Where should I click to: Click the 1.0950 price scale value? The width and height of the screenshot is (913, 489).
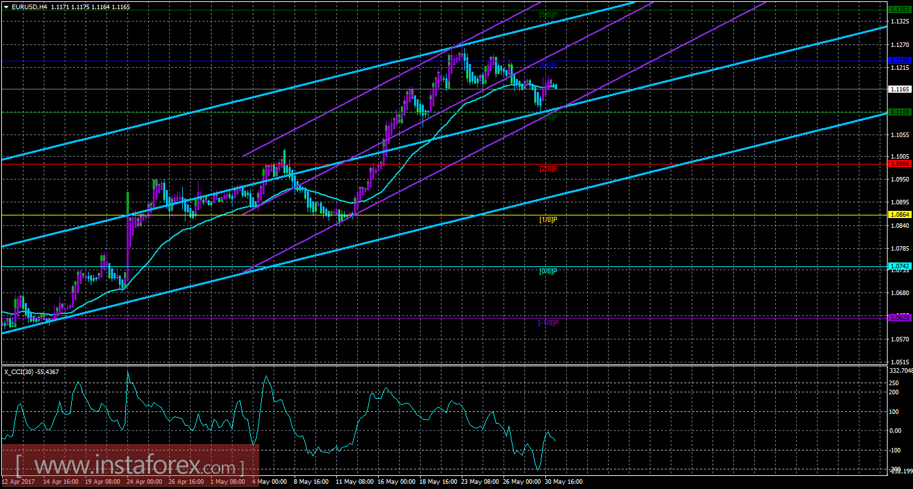(x=899, y=179)
